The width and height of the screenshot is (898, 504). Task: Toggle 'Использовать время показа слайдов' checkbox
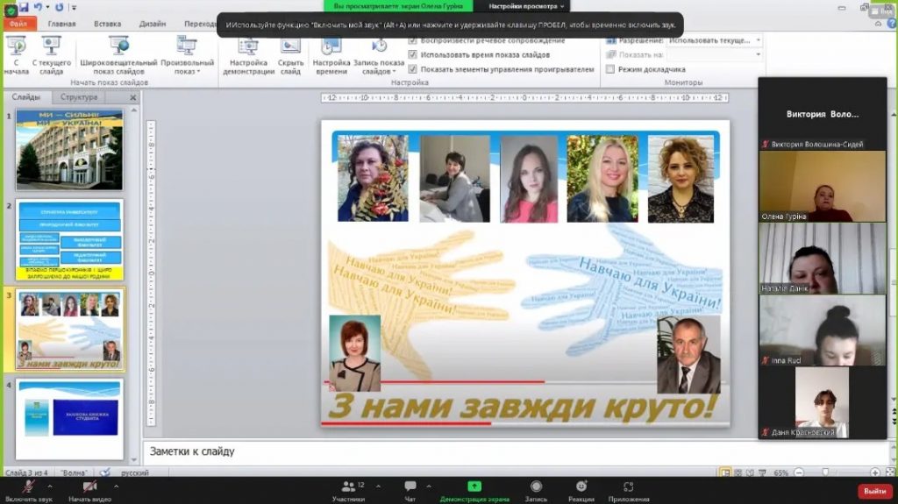pos(413,54)
